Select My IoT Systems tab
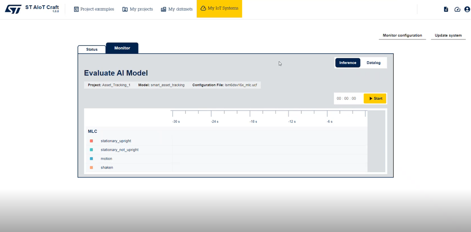 pyautogui.click(x=219, y=8)
